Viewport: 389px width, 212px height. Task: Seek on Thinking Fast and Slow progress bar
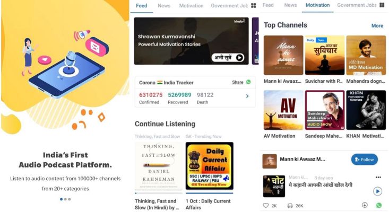159,193
